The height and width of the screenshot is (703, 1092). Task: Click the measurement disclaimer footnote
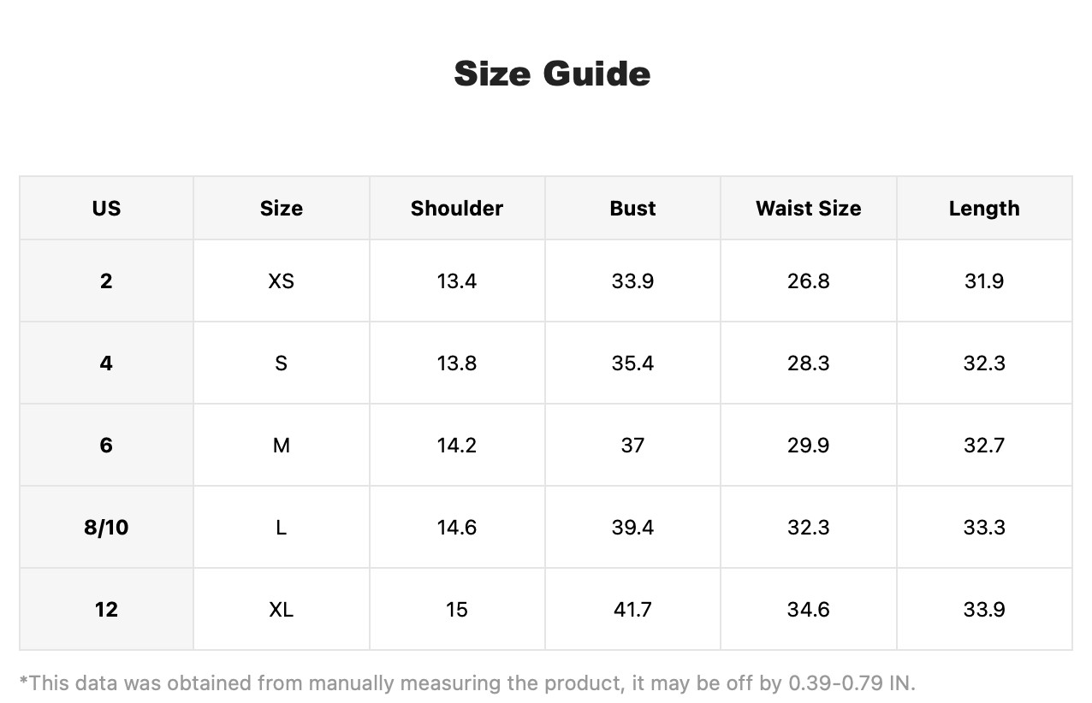(467, 683)
